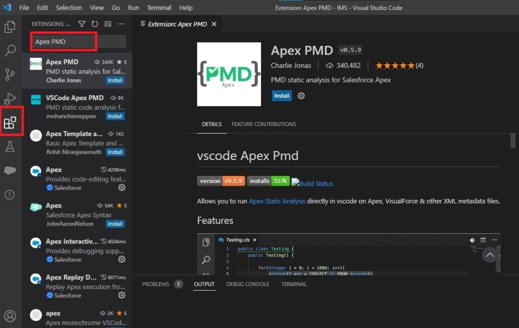Open the gear on the Salesforce Apex extension row

[x=122, y=188]
